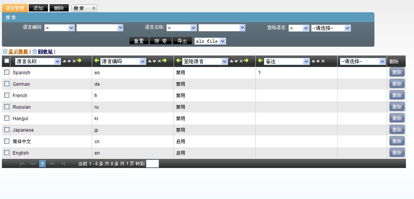Click the X icon in 登陆语言 column header
Viewport: 414px width, 199px height.
[x=241, y=61]
